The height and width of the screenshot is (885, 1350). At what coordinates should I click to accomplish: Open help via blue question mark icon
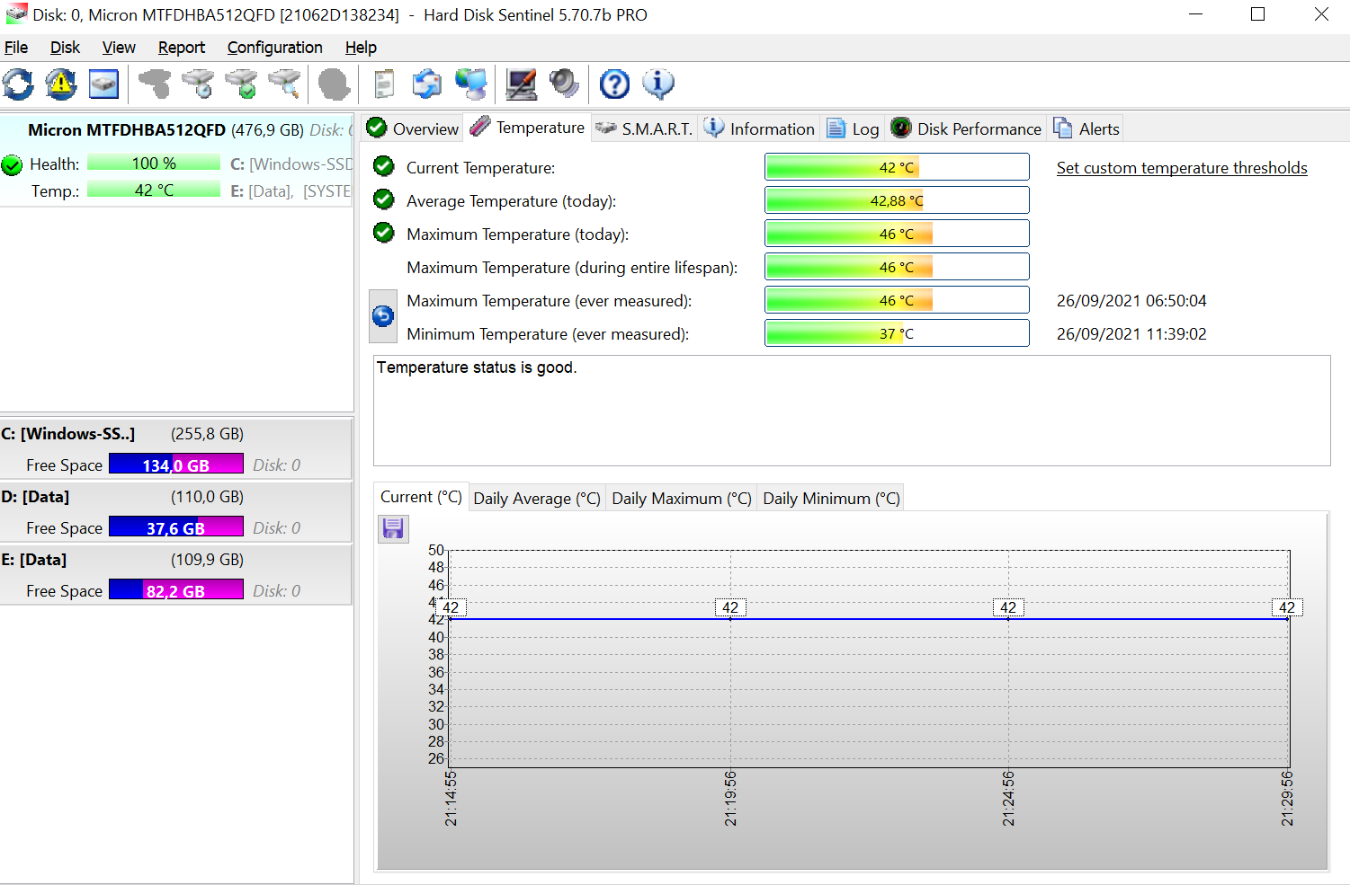point(615,84)
